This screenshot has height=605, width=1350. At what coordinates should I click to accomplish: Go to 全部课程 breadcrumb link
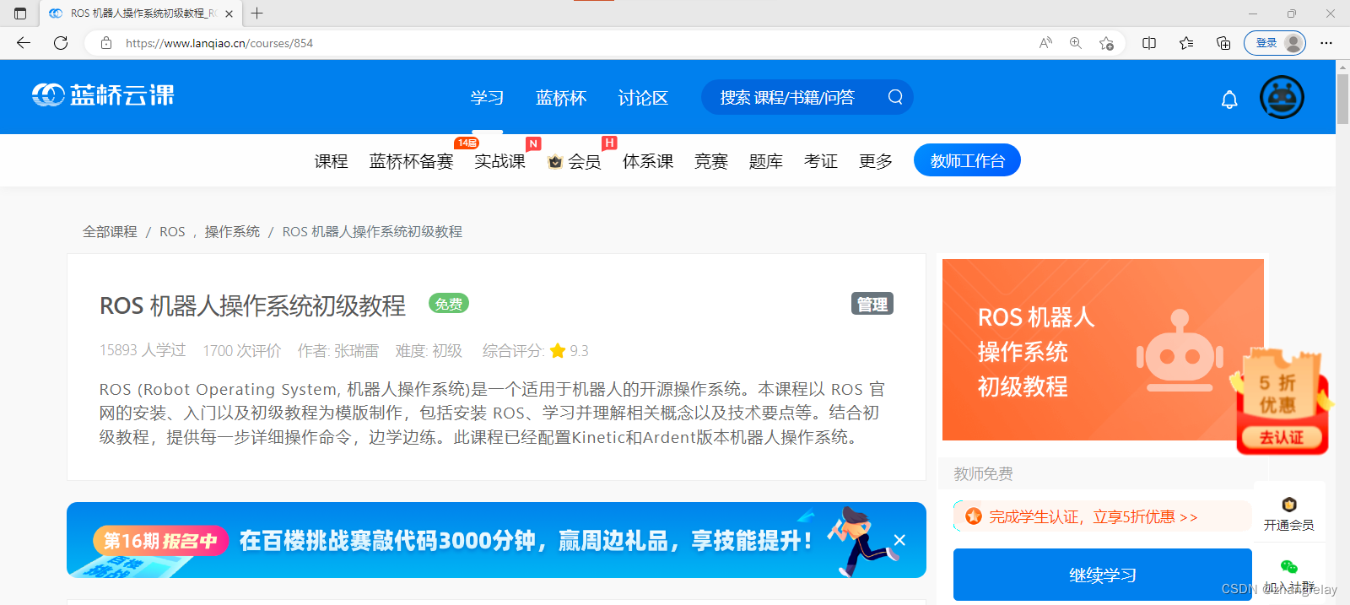[110, 231]
